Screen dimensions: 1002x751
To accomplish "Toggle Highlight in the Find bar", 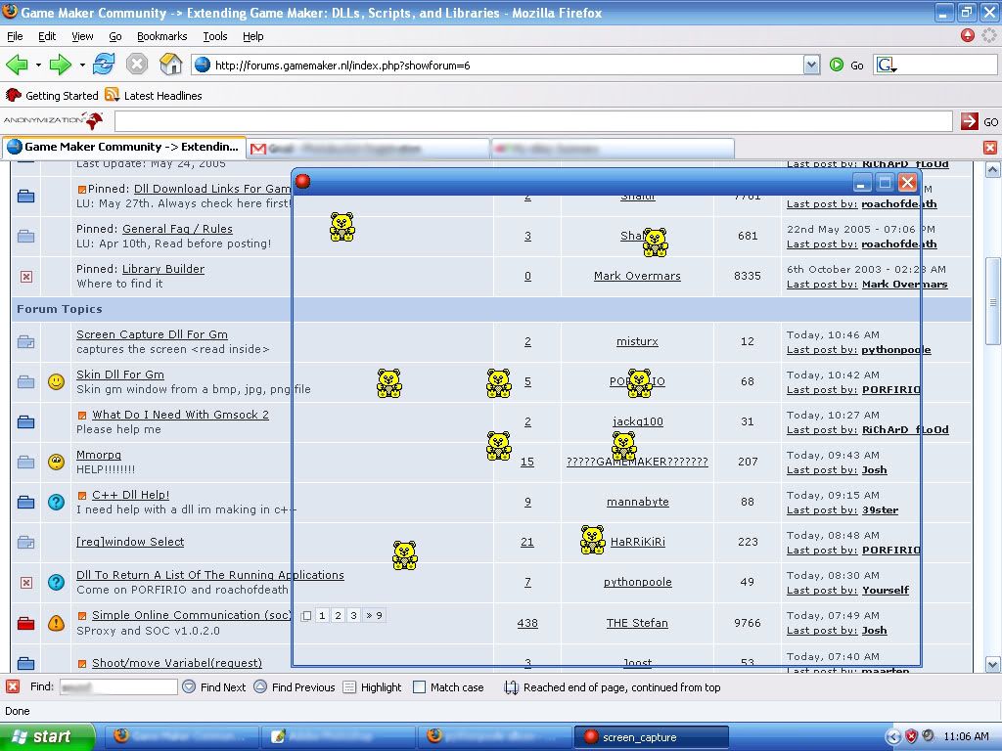I will click(373, 687).
